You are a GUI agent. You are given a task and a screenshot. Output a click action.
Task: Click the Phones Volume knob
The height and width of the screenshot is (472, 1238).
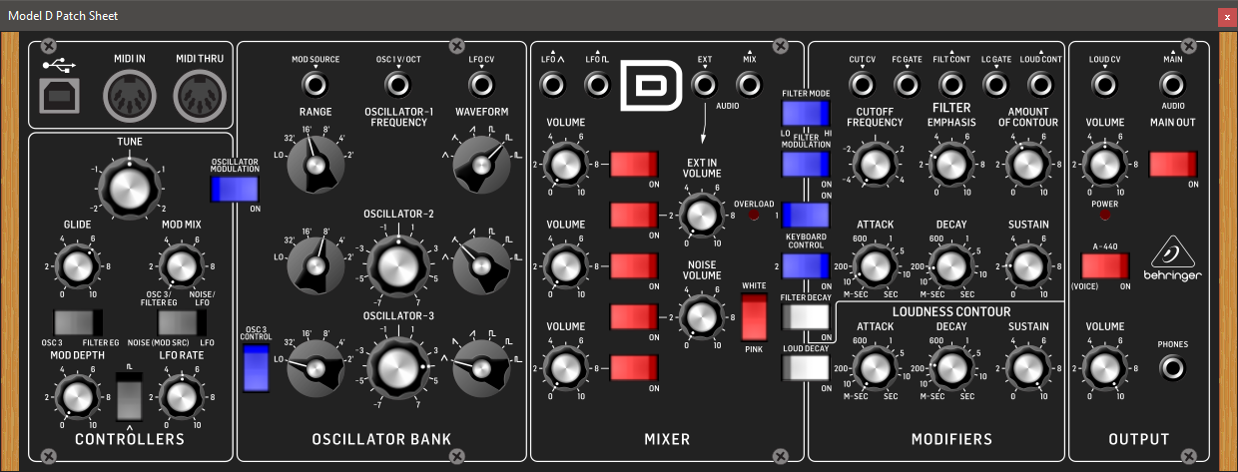pos(1104,366)
